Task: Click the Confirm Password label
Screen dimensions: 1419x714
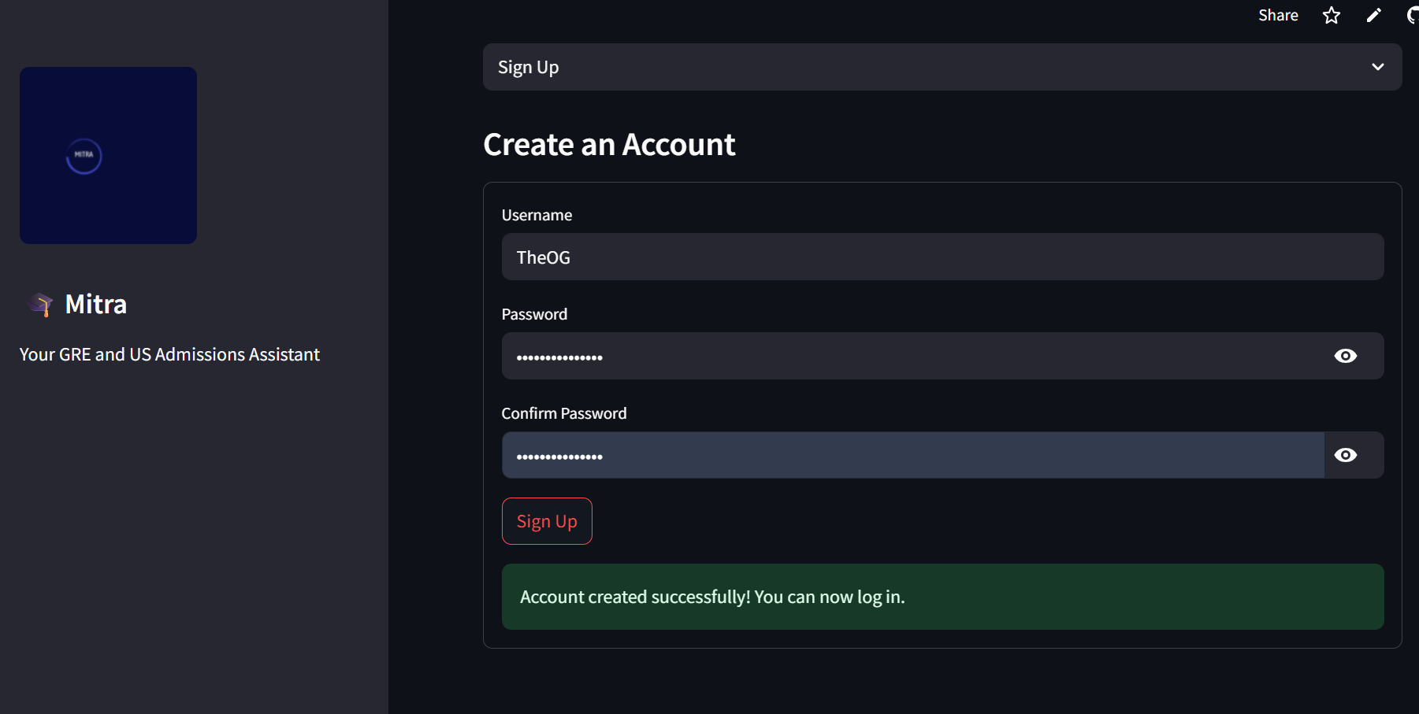Action: 564,413
